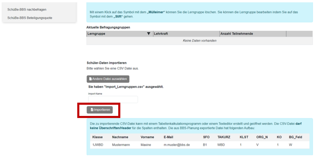Screen dimensions: 315x157
Task: Click the TAKURZ column header
Action: tap(224, 137)
